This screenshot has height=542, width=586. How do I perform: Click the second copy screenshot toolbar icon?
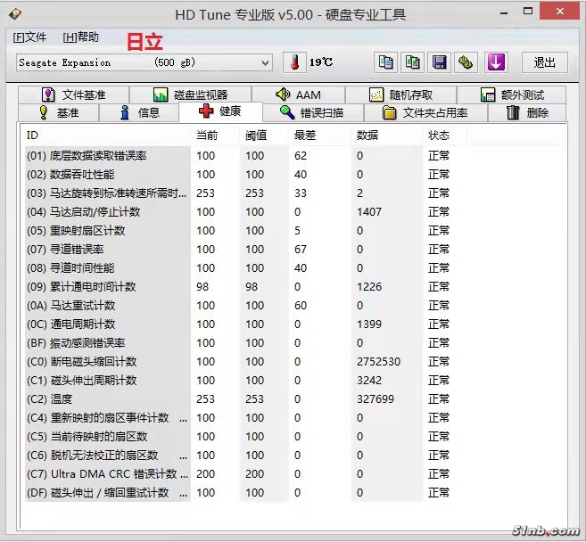coord(412,62)
